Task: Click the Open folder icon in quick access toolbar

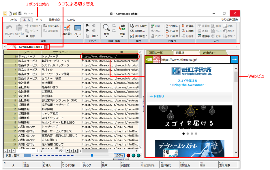Action: tap(15, 14)
